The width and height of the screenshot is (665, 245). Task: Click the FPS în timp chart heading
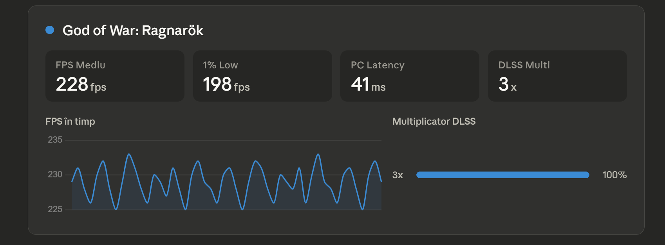coord(70,122)
